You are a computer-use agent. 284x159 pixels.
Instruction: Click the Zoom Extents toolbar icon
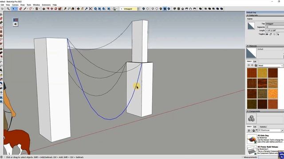90,9
